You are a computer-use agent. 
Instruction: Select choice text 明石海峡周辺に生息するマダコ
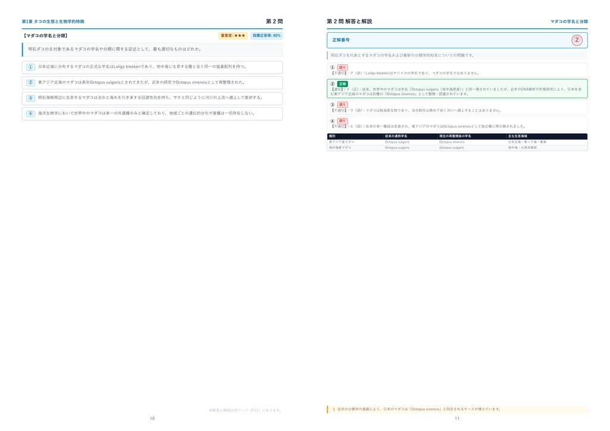(x=151, y=98)
